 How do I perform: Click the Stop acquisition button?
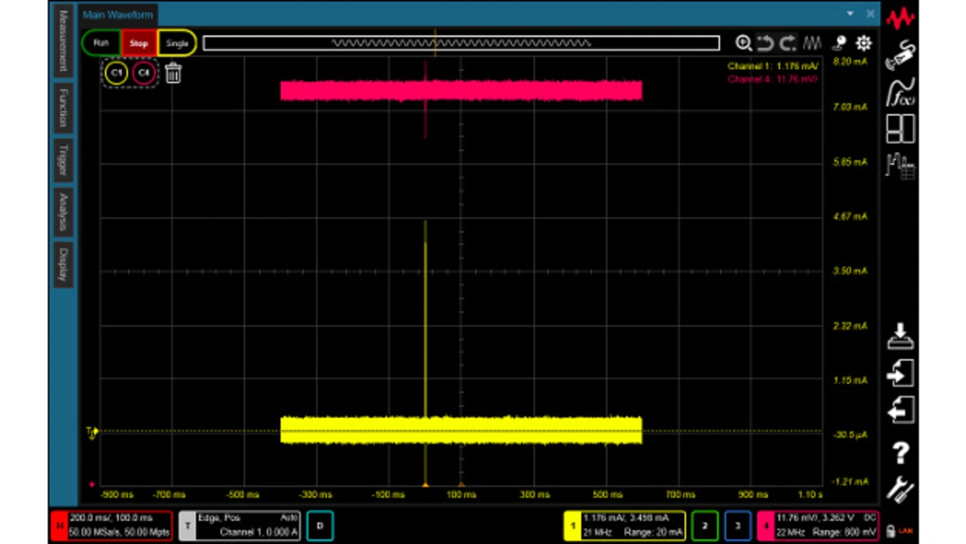(x=139, y=43)
